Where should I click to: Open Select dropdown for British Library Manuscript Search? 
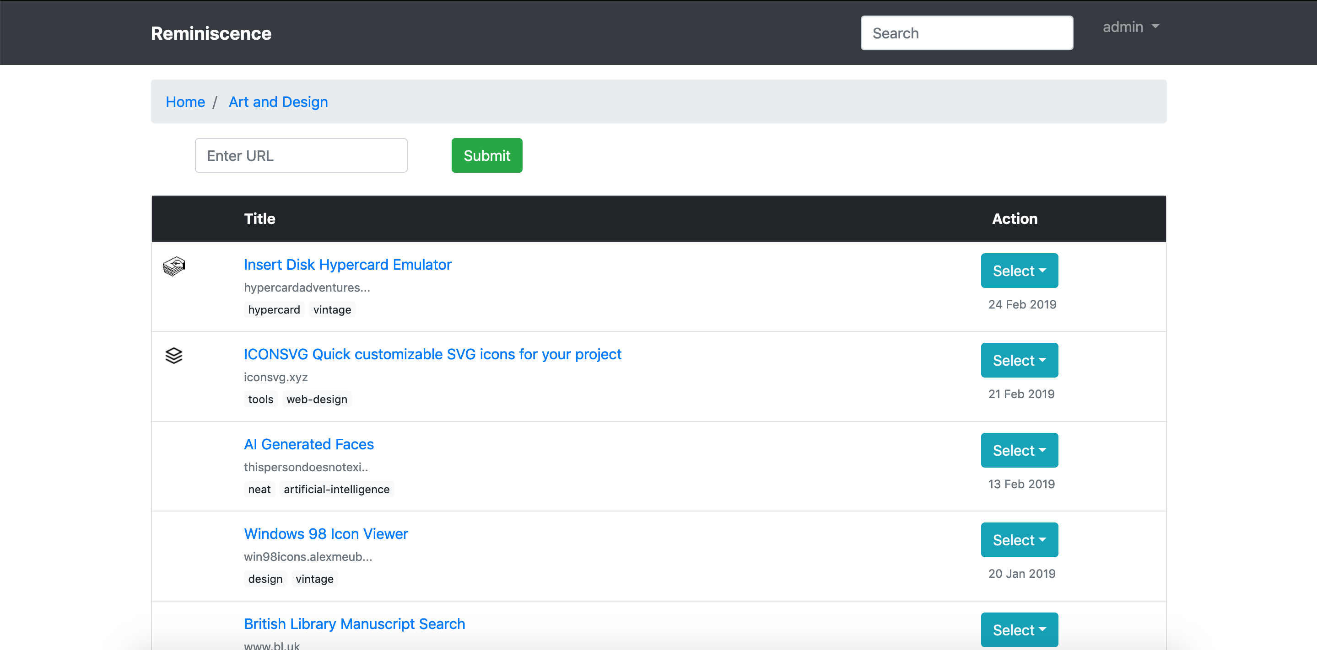coord(1019,629)
